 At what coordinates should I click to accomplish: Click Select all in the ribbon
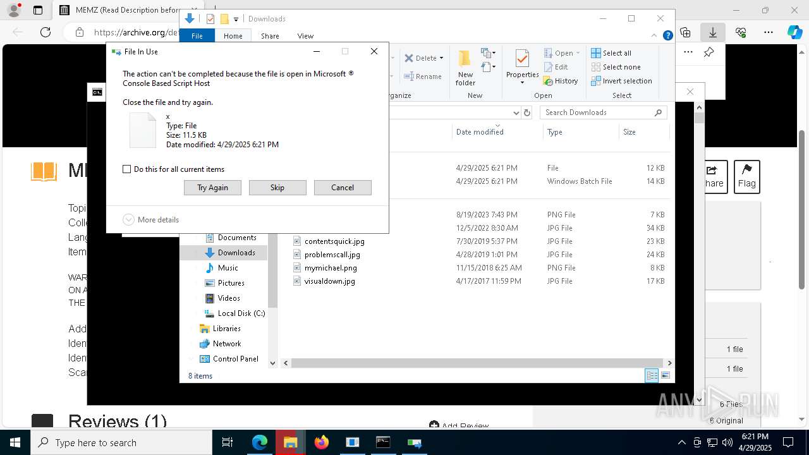pyautogui.click(x=611, y=53)
